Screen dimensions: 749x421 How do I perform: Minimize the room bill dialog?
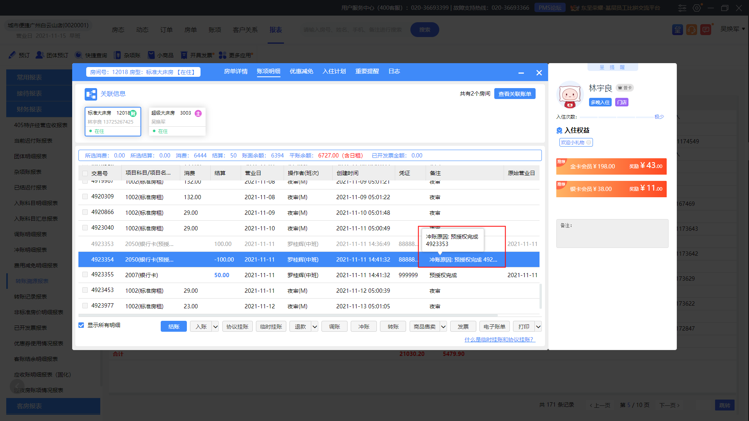tap(521, 73)
